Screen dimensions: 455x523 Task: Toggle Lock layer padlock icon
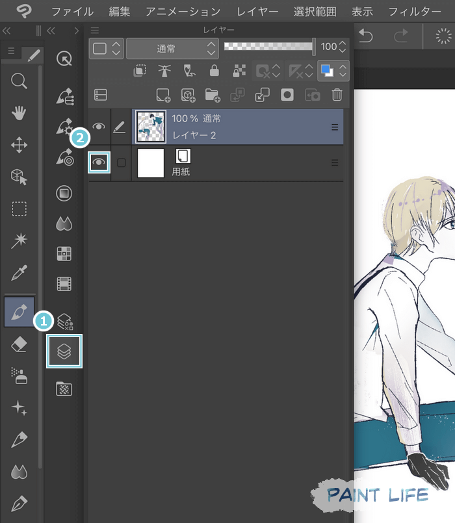click(x=214, y=71)
